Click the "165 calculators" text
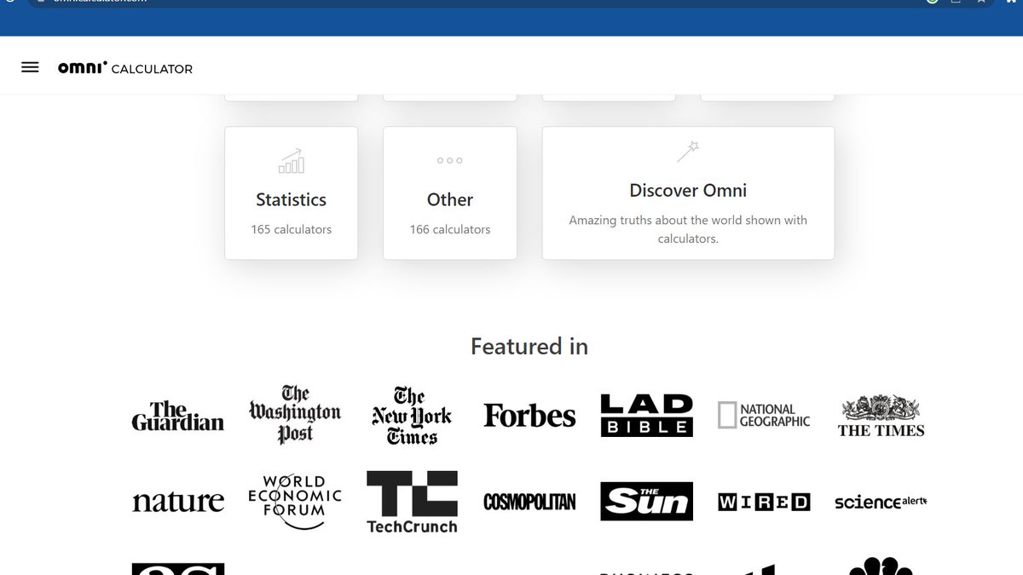This screenshot has width=1023, height=575. pyautogui.click(x=292, y=229)
